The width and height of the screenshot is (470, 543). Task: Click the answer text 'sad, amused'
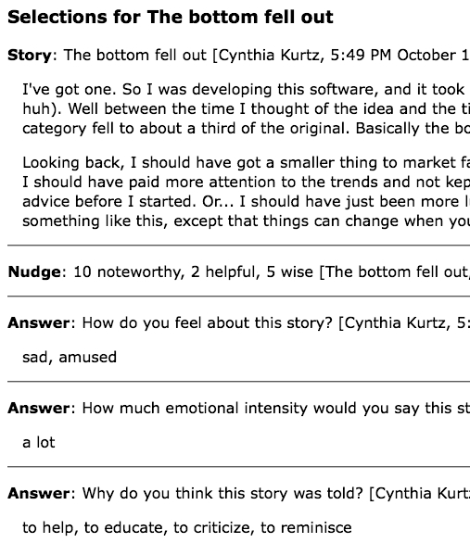pyautogui.click(x=70, y=357)
